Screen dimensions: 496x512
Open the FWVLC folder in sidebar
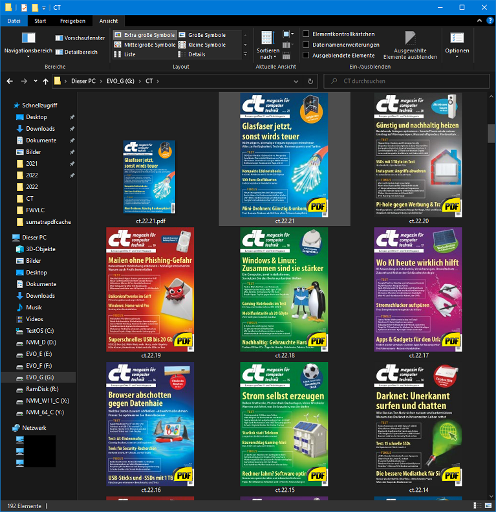click(x=35, y=210)
